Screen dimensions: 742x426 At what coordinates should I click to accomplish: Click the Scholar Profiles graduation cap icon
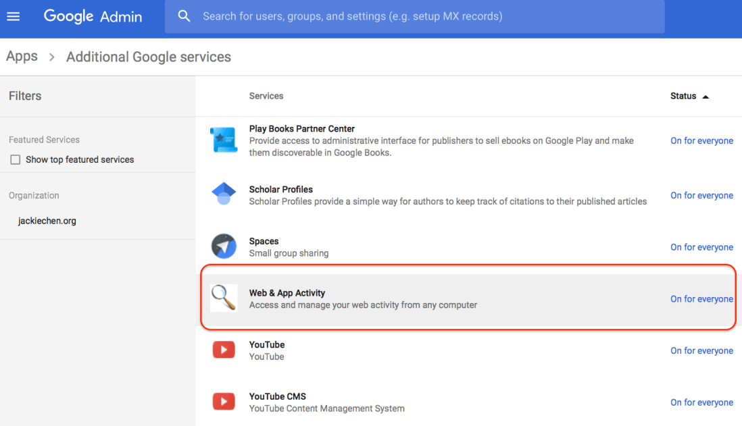(x=223, y=194)
